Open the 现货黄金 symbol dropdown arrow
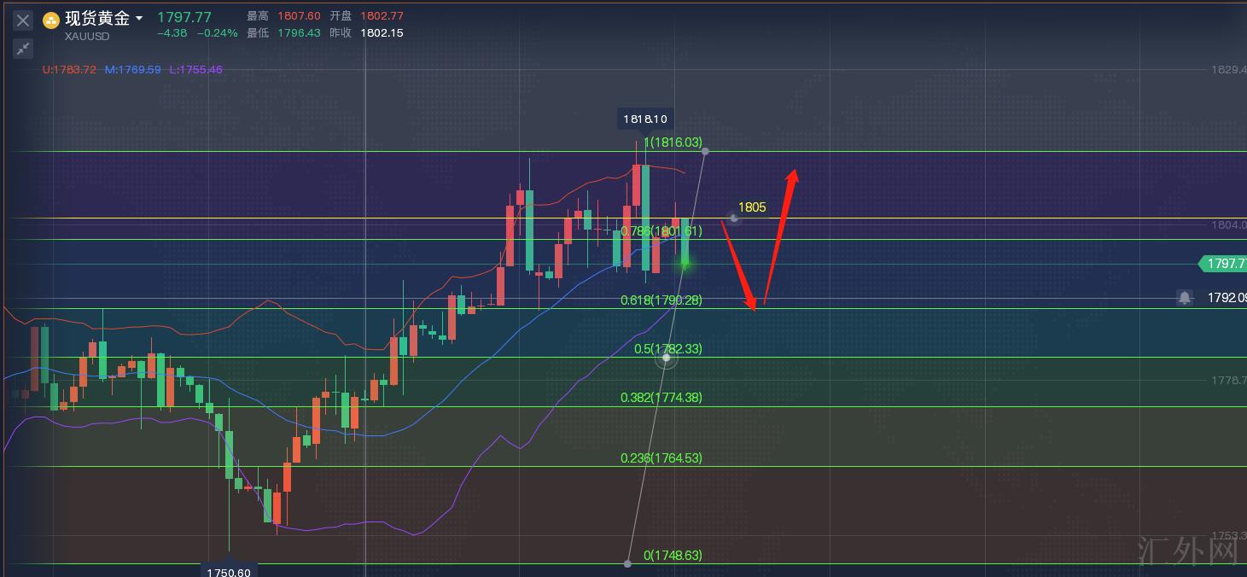This screenshot has width=1247, height=577. [x=139, y=18]
